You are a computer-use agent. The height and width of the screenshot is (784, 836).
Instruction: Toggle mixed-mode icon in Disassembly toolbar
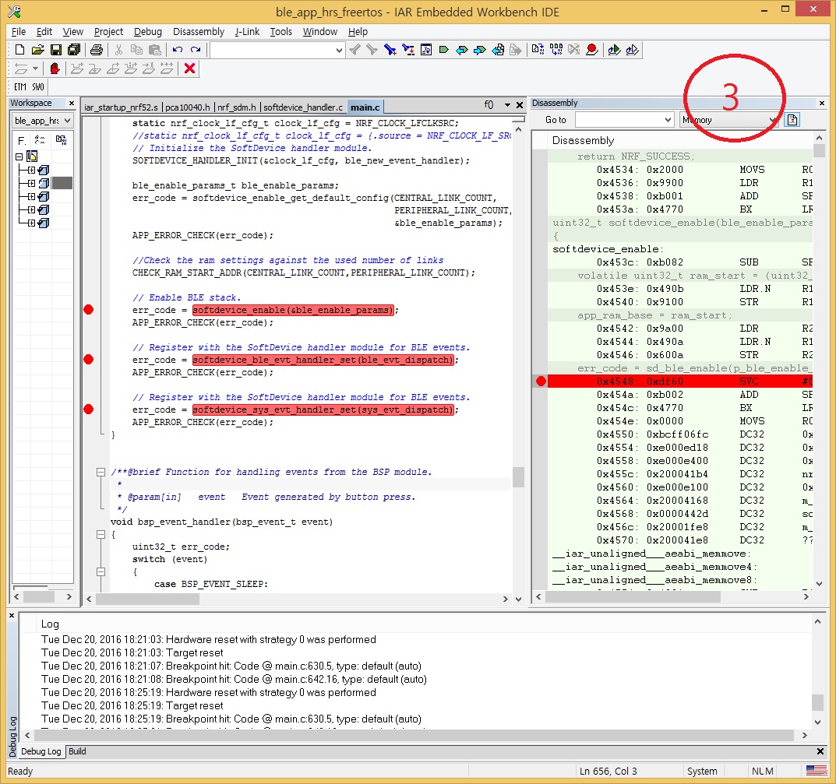792,120
